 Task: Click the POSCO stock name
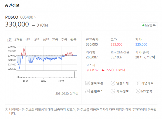[12, 17]
